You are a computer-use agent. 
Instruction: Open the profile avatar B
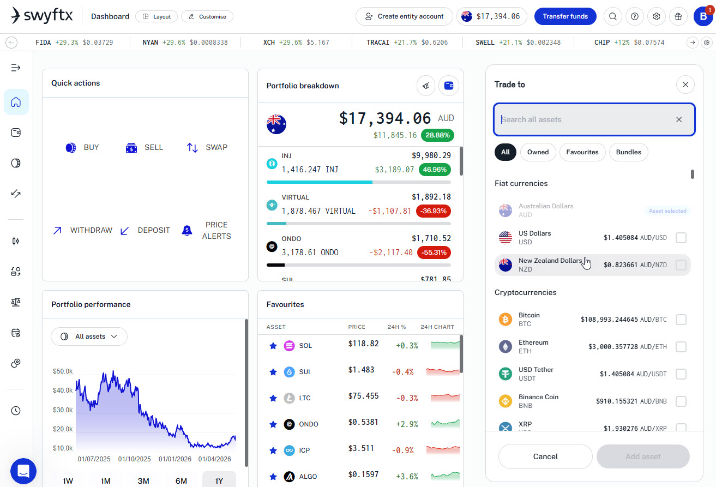coord(703,16)
